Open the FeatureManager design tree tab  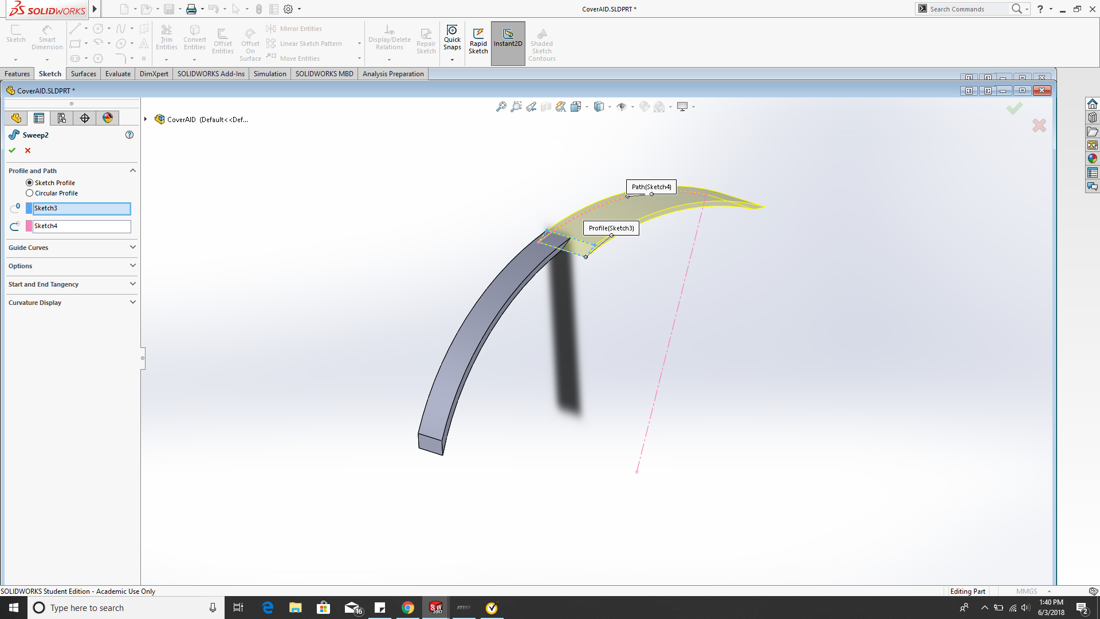tap(16, 118)
